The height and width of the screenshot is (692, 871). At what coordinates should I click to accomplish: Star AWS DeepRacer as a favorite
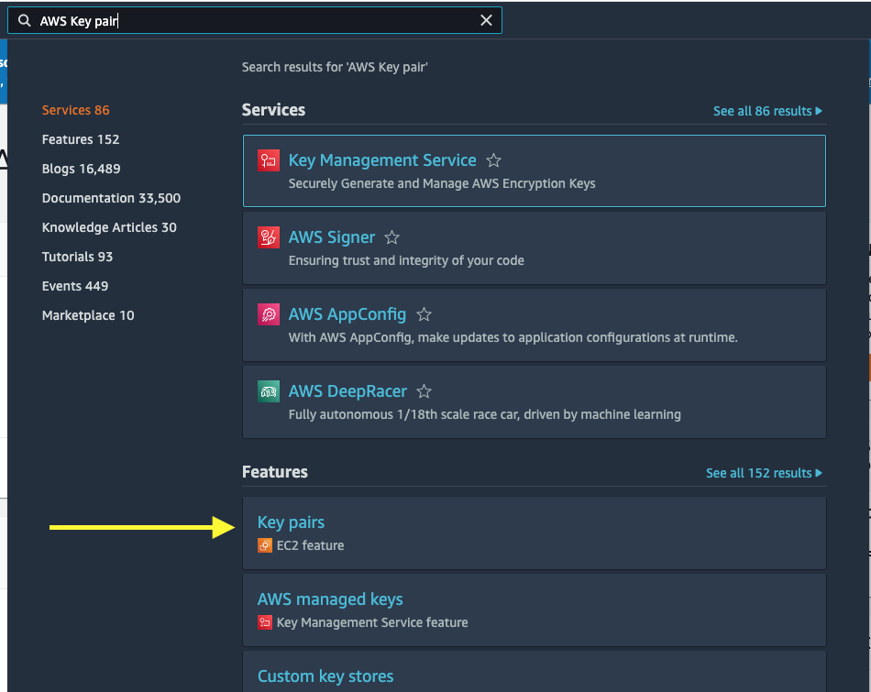(424, 390)
